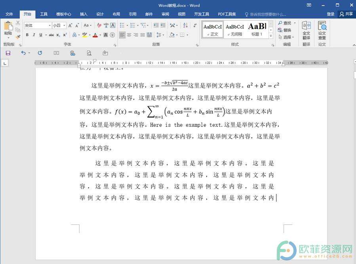This screenshot has width=356, height=264.
Task: Toggle strikethrough (abc) formatting
Action: coord(51,35)
